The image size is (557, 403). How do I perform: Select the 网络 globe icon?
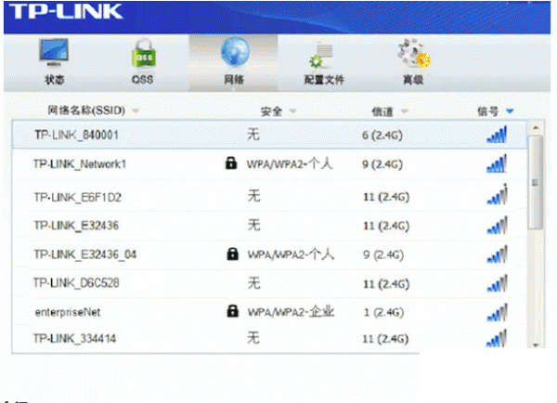pyautogui.click(x=235, y=52)
